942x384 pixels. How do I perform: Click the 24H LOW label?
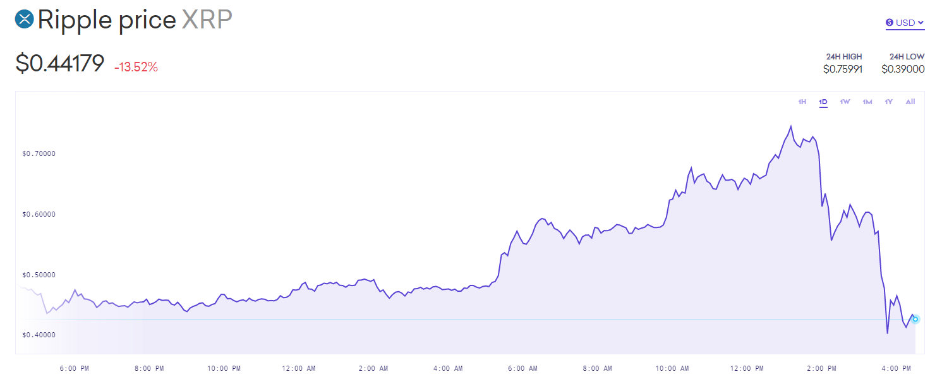(x=907, y=57)
